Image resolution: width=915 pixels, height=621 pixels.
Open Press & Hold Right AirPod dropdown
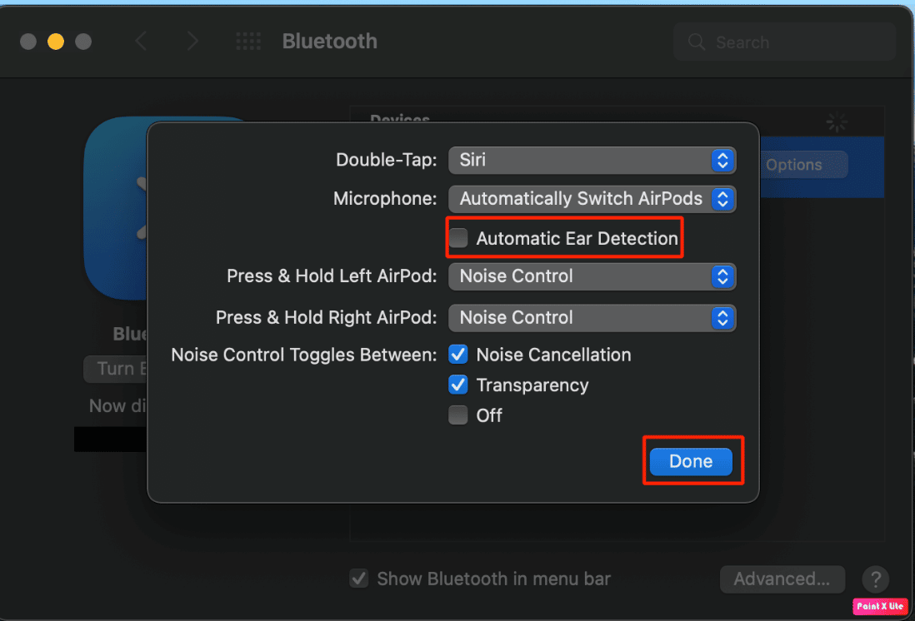592,318
